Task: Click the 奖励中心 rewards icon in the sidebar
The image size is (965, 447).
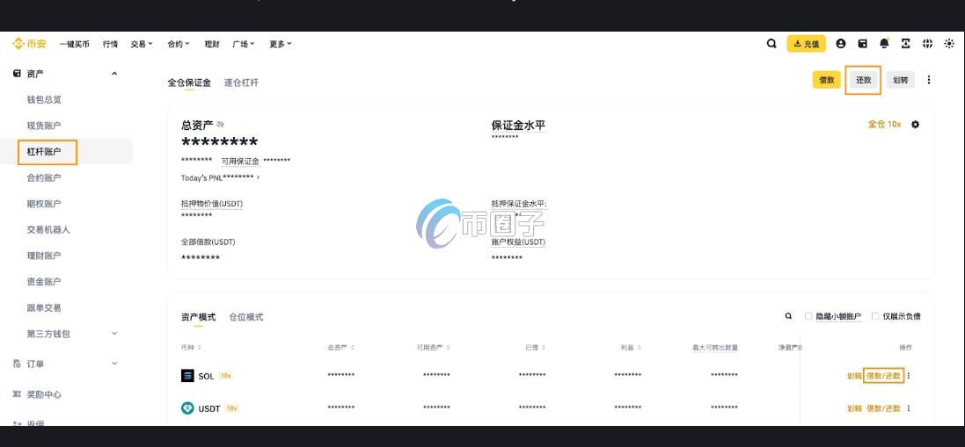Action: tap(17, 394)
